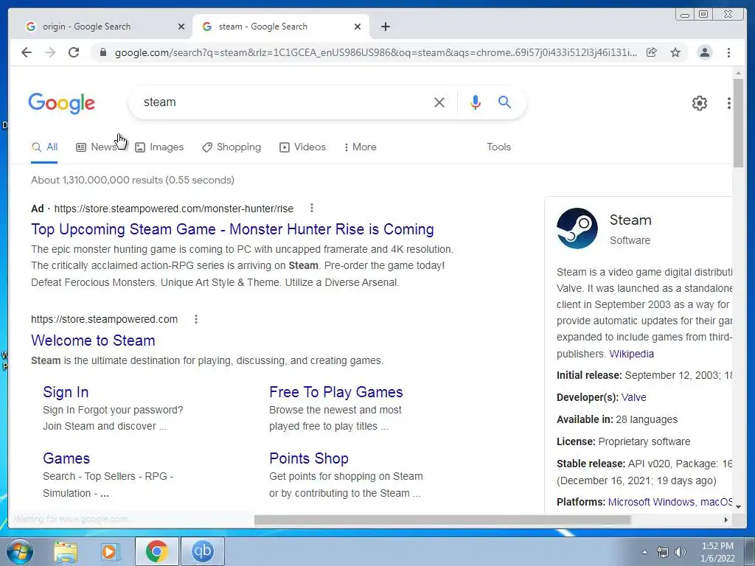Open the Welcome to Steam result
Viewport: 755px width, 566px height.
tap(93, 340)
